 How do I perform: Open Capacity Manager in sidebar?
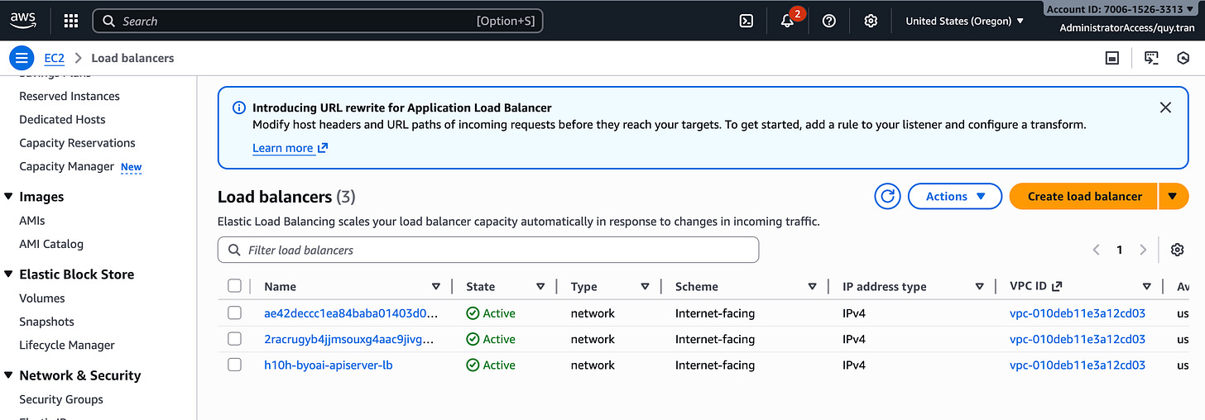click(66, 166)
